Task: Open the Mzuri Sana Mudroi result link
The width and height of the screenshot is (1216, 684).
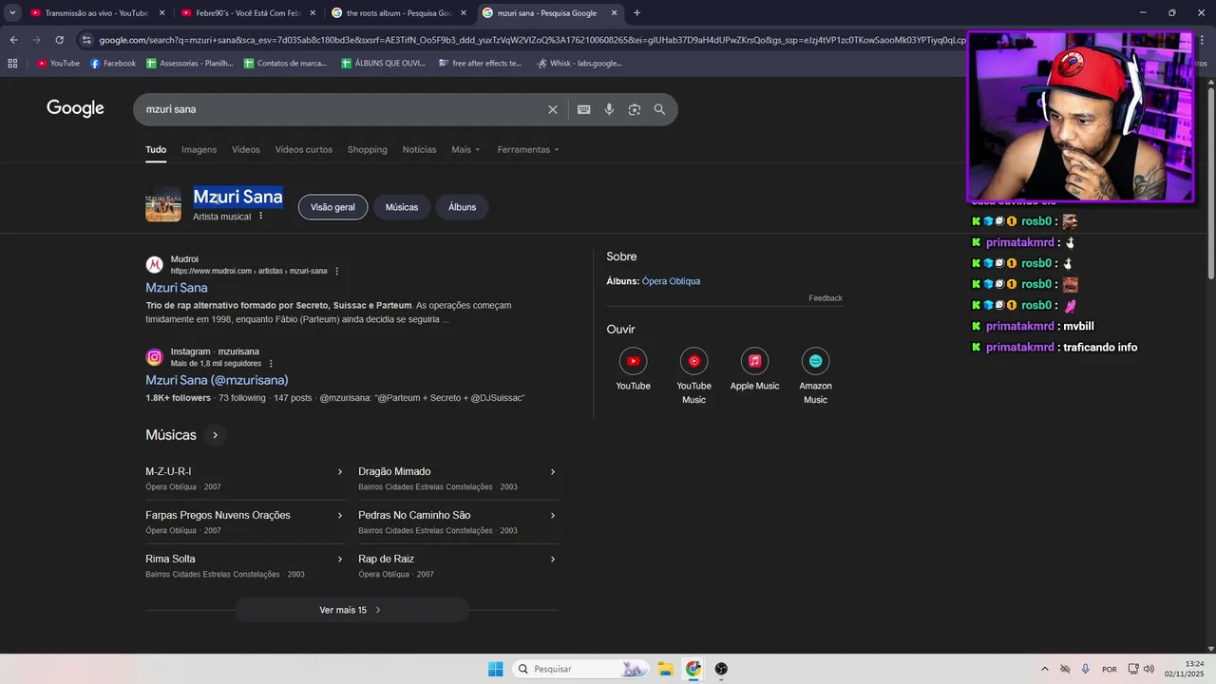Action: (x=177, y=288)
